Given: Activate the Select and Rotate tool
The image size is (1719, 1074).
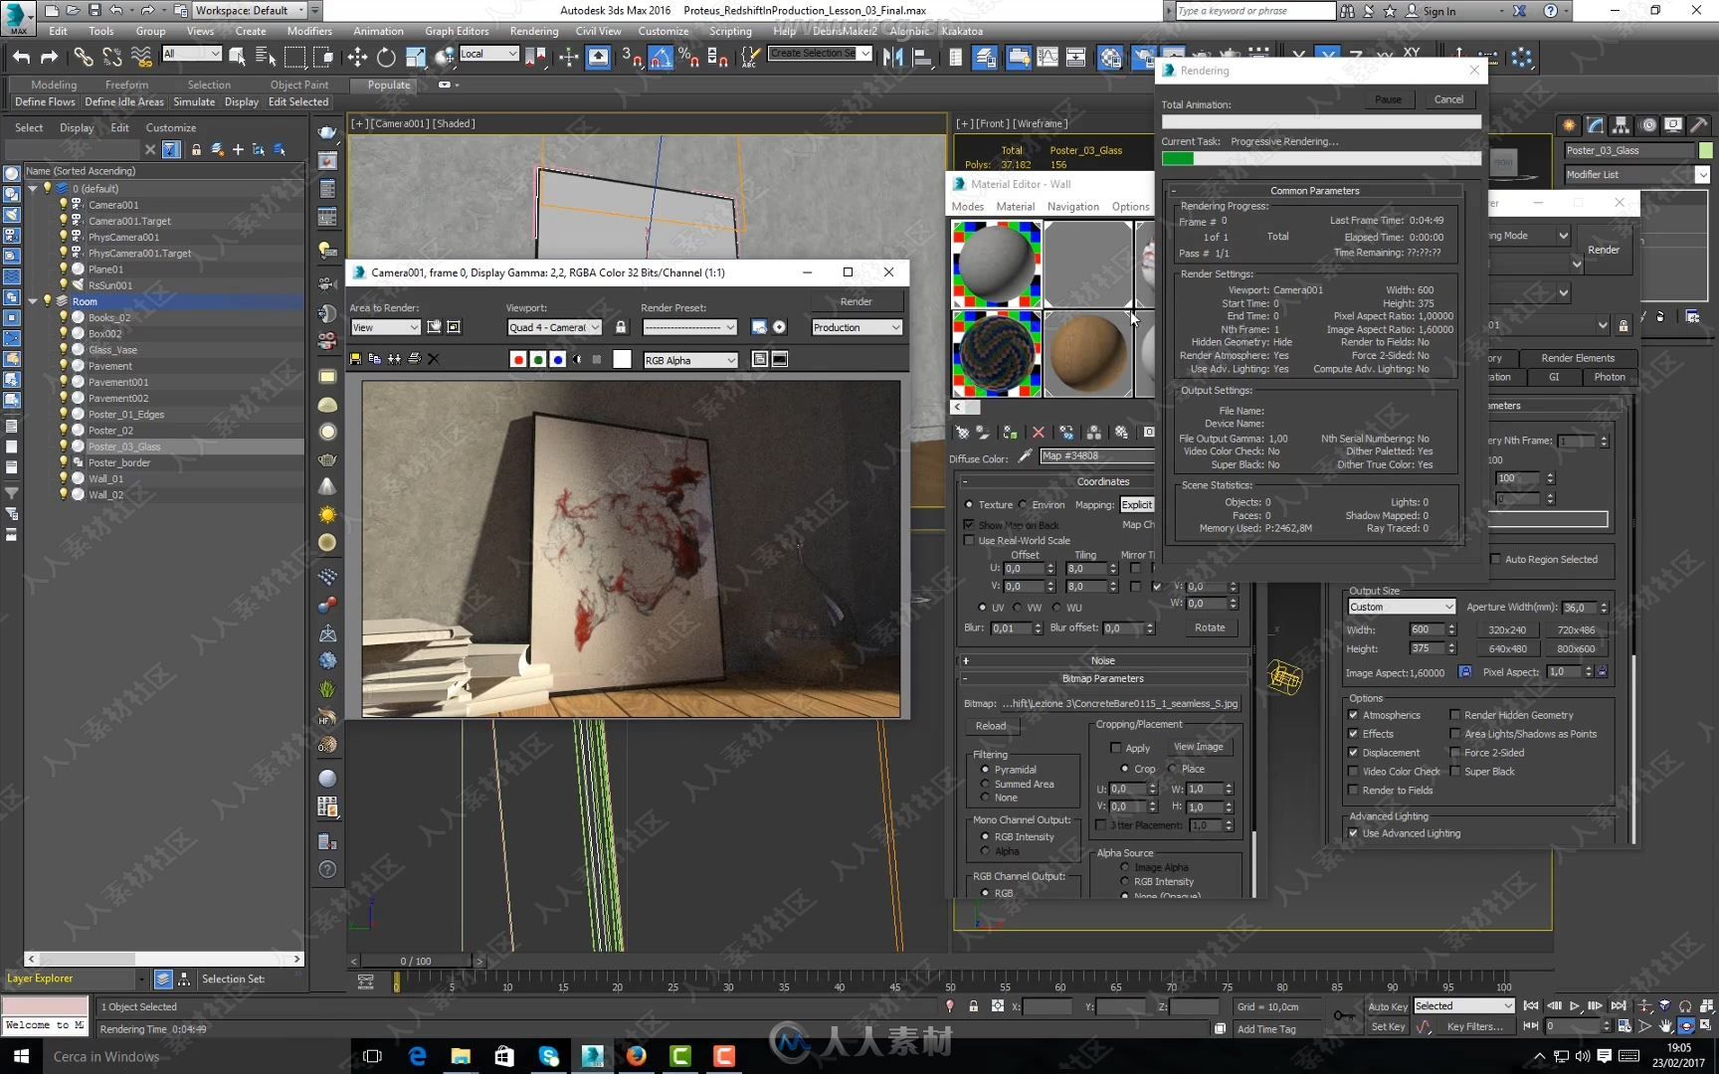Looking at the screenshot, I should (386, 58).
